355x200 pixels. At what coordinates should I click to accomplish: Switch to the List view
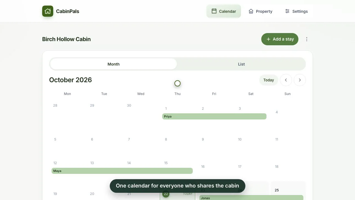[x=241, y=64]
